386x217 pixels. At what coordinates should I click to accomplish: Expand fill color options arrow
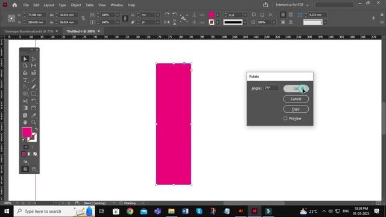pos(218,14)
